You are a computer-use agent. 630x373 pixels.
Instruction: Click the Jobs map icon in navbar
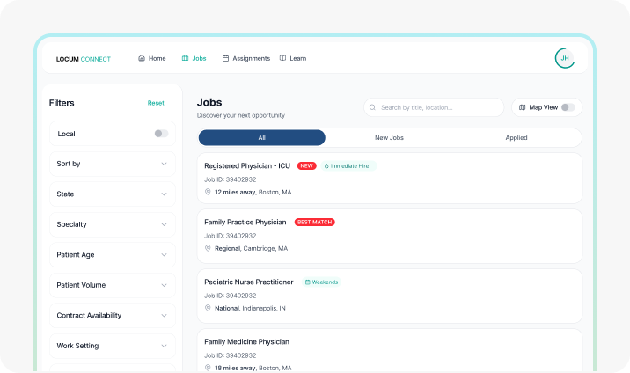[x=185, y=59]
